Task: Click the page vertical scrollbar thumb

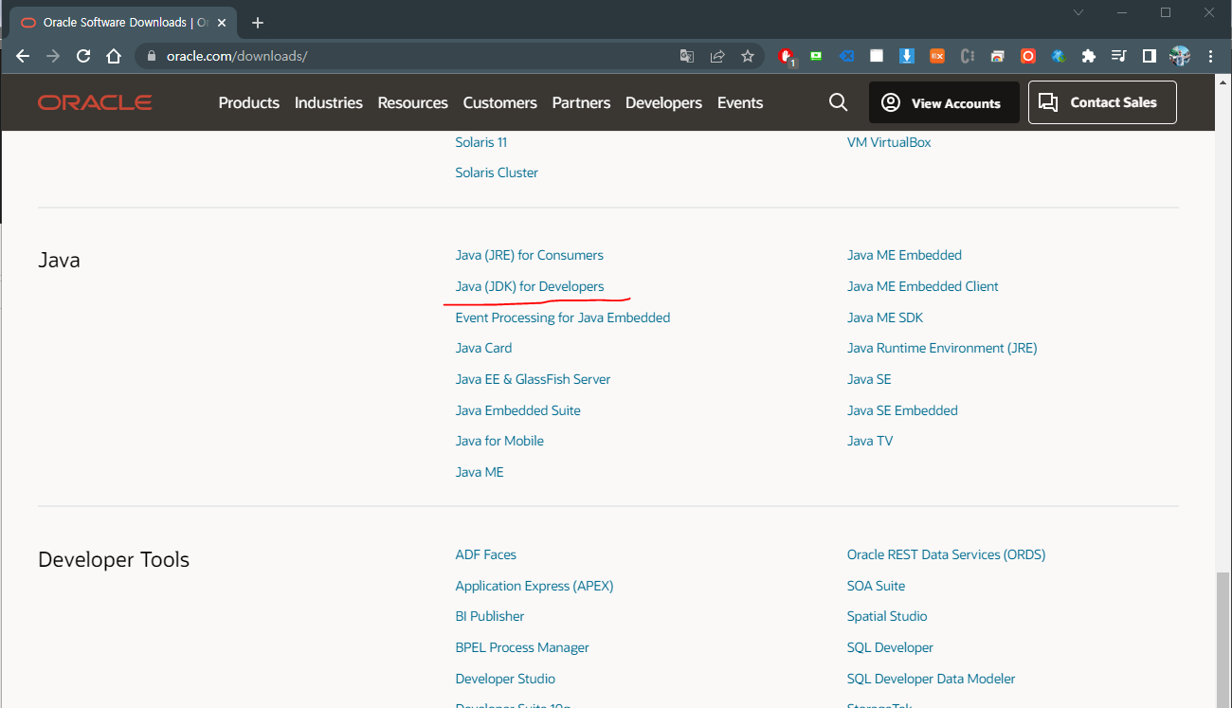Action: coord(1223,640)
